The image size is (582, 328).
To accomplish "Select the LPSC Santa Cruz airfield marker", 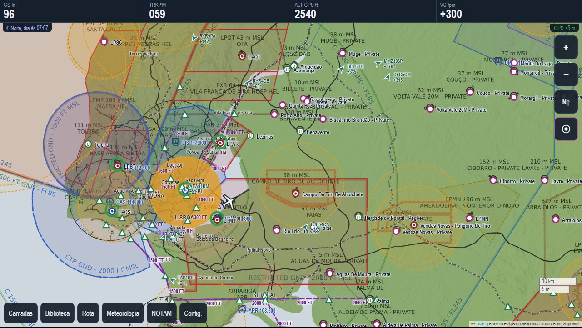I will [104, 42].
